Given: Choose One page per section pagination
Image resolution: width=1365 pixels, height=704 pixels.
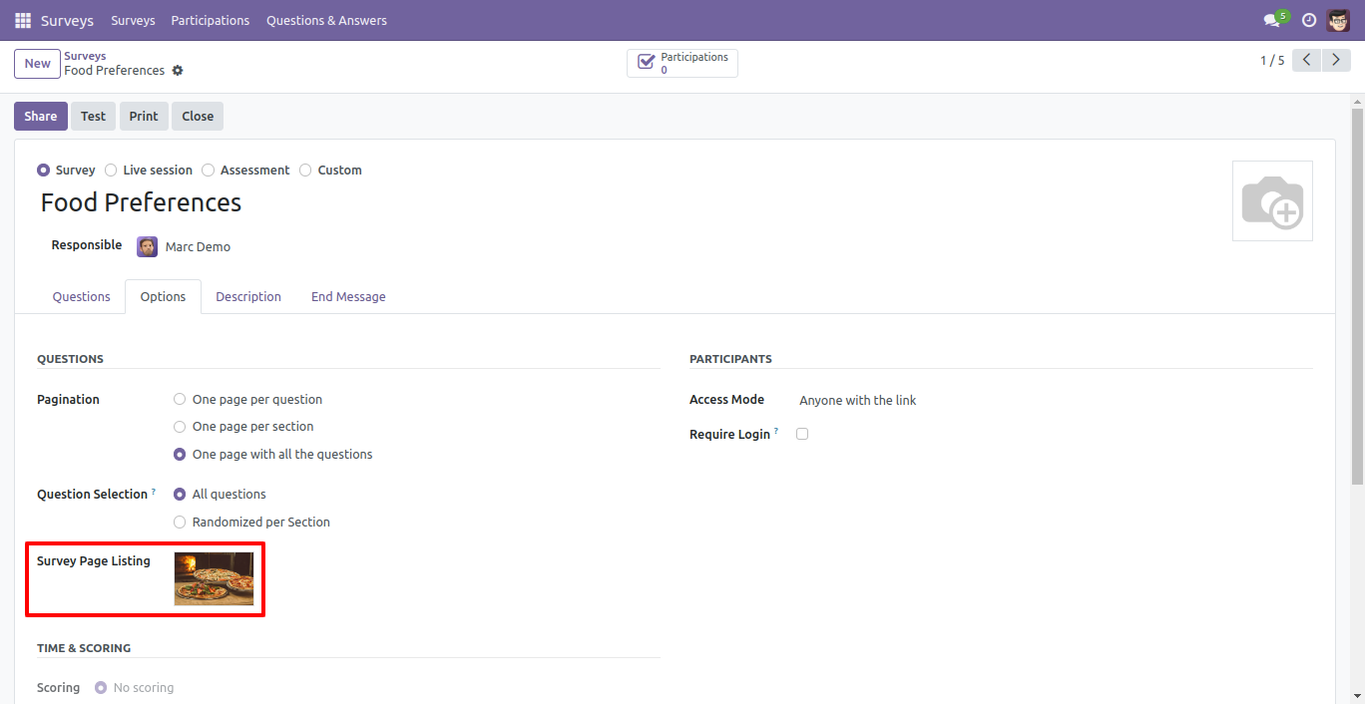Looking at the screenshot, I should 180,427.
